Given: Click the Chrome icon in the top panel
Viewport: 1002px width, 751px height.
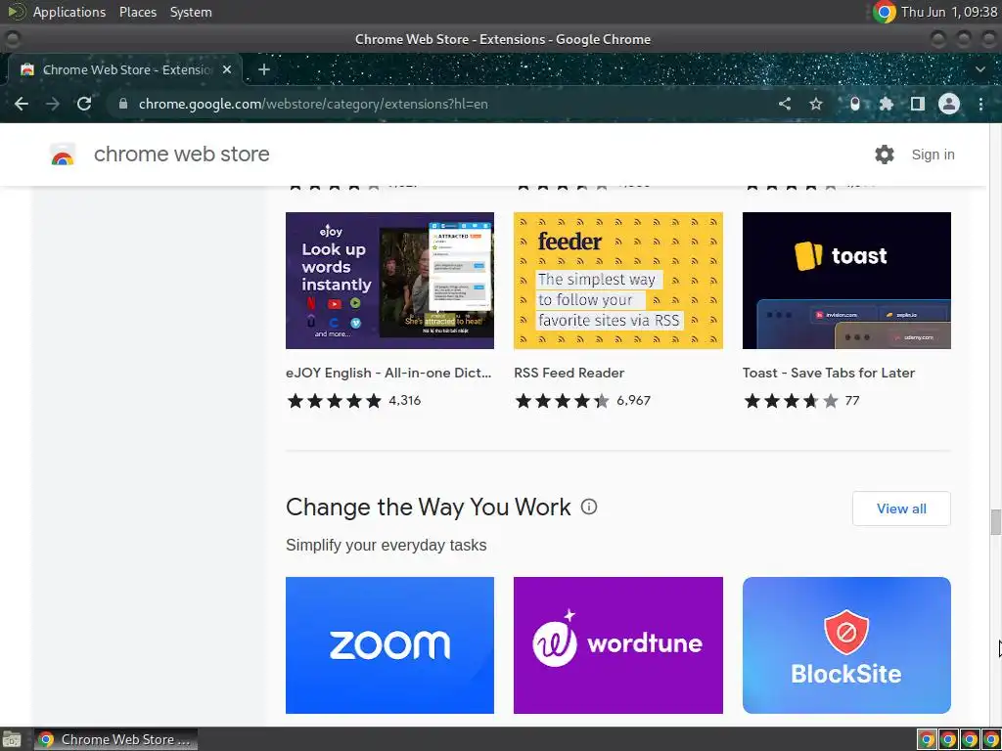Looking at the screenshot, I should [885, 12].
